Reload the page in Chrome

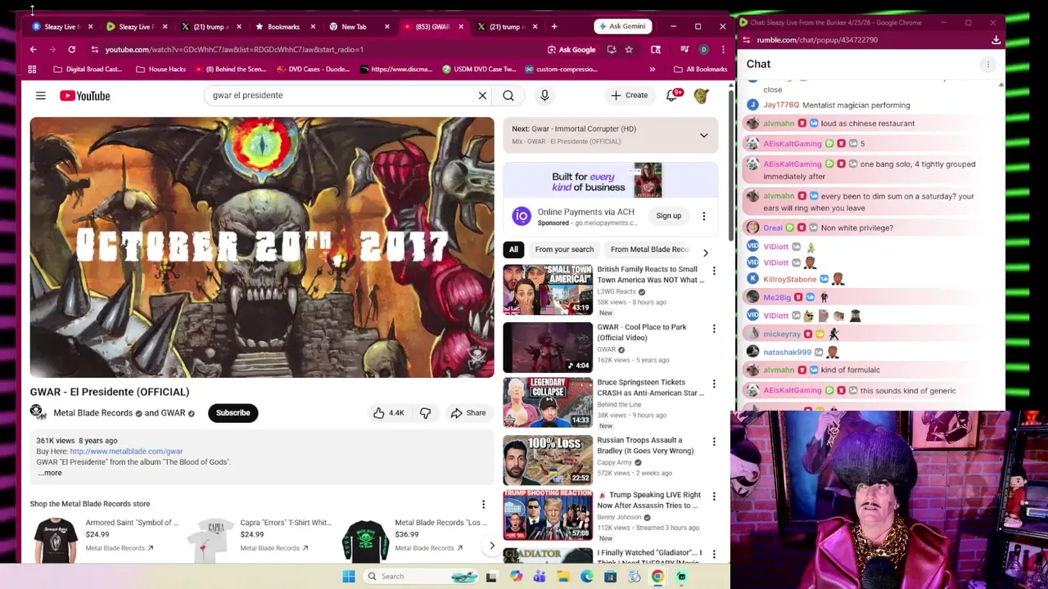[x=72, y=49]
